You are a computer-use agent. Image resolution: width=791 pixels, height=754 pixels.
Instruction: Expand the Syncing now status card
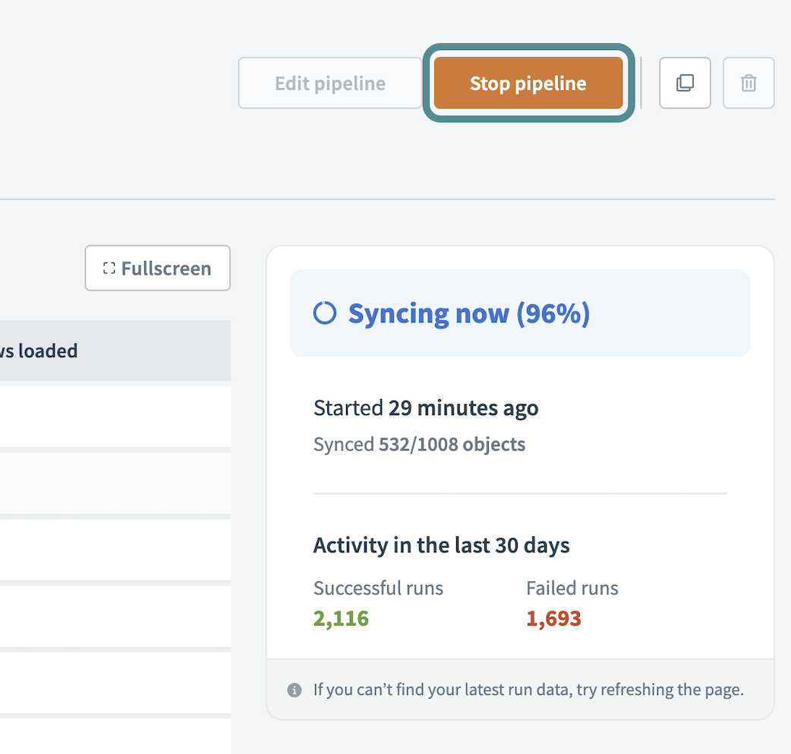pos(519,313)
